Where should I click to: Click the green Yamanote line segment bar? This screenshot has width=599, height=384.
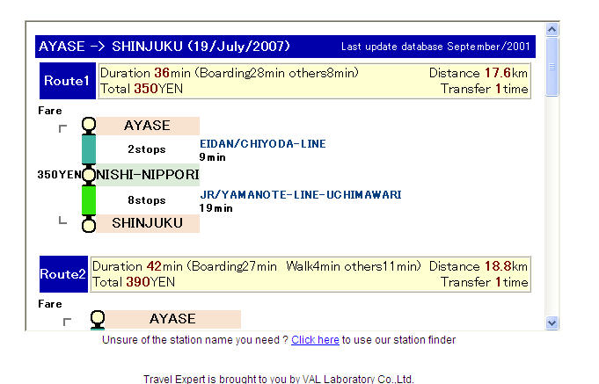click(89, 200)
